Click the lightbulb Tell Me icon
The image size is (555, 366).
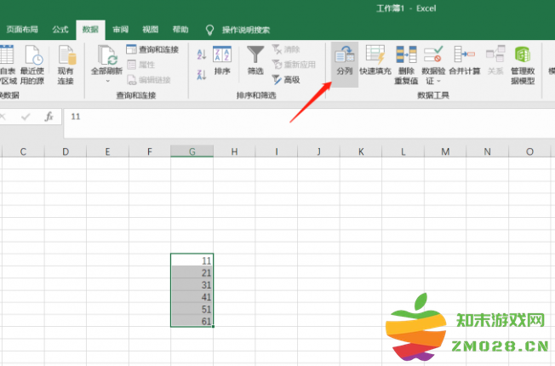209,30
